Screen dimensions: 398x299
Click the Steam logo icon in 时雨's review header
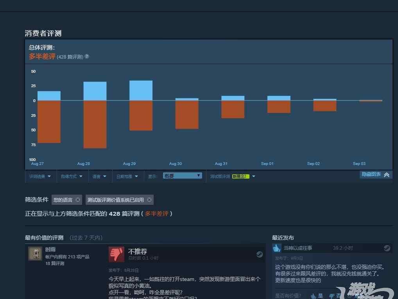[260, 254]
